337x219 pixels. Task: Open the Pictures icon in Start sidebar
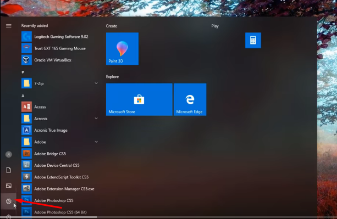(9, 186)
